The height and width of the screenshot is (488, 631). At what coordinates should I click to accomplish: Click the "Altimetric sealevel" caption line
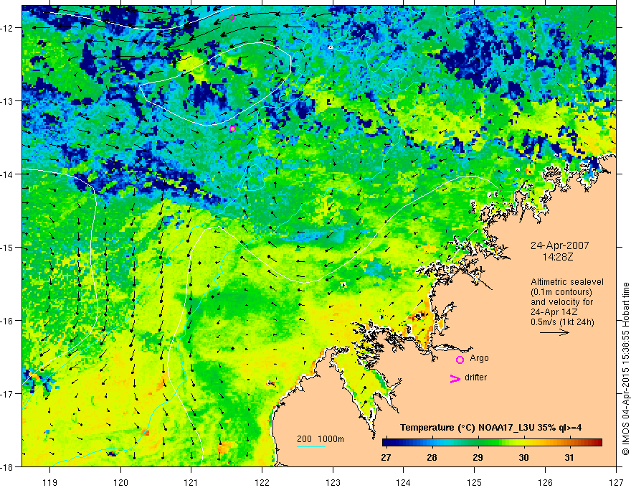[567, 282]
